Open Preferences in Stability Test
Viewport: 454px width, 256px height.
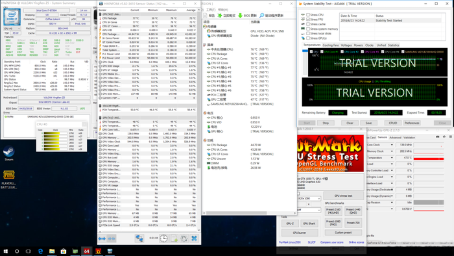pyautogui.click(x=412, y=123)
